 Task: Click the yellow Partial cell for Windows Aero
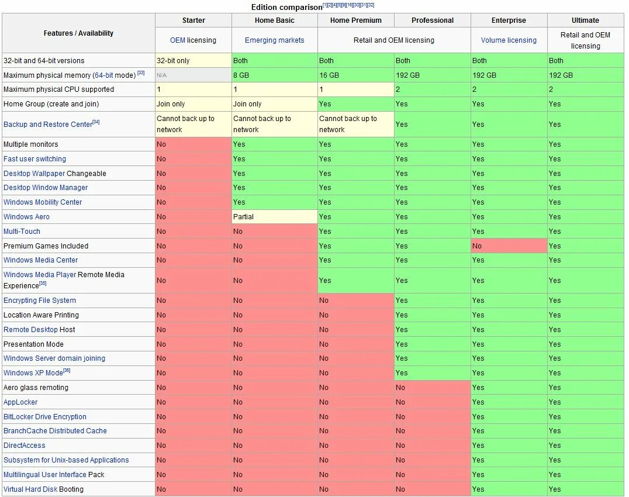pyautogui.click(x=274, y=217)
